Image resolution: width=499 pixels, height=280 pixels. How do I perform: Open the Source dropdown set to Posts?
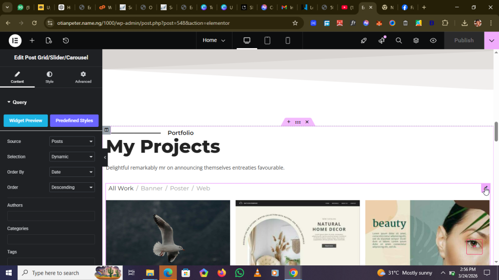[72, 141]
